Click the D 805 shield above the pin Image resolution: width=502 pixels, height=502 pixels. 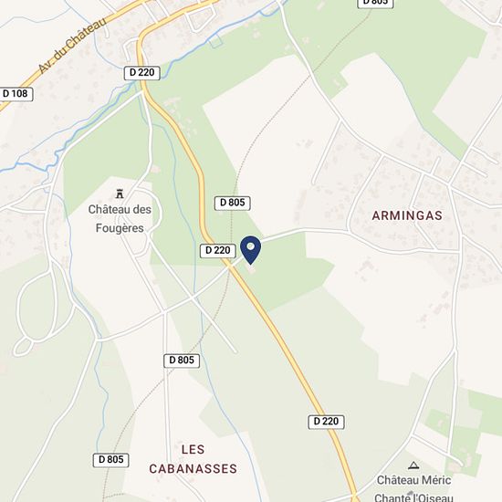[x=233, y=203]
